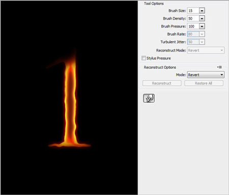Click the Reconstruct button
This screenshot has width=229, height=195.
coord(162,83)
